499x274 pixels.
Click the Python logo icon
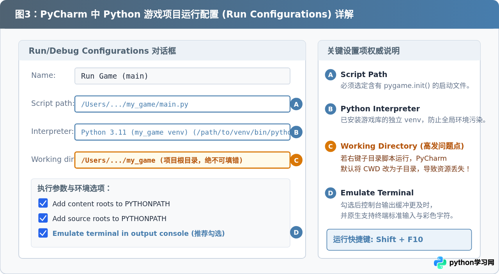[440, 262]
